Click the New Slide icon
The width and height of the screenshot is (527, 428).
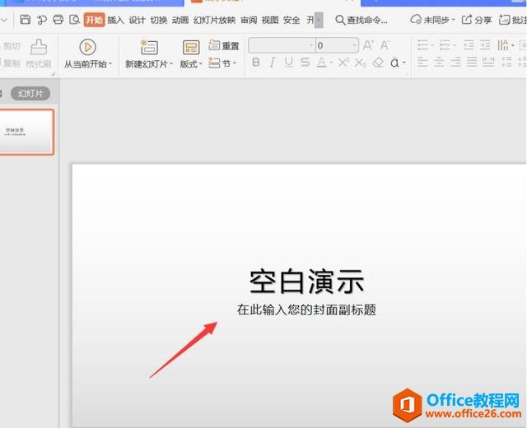pos(148,47)
